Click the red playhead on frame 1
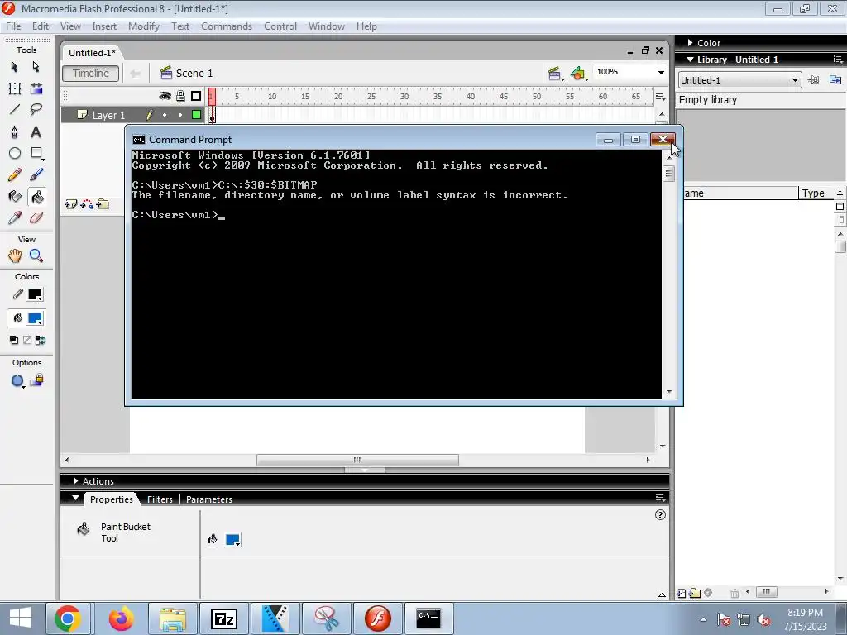847x635 pixels. pos(212,96)
